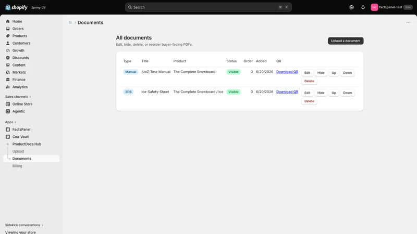Move AtoZ-Test-Manual down

[347, 73]
